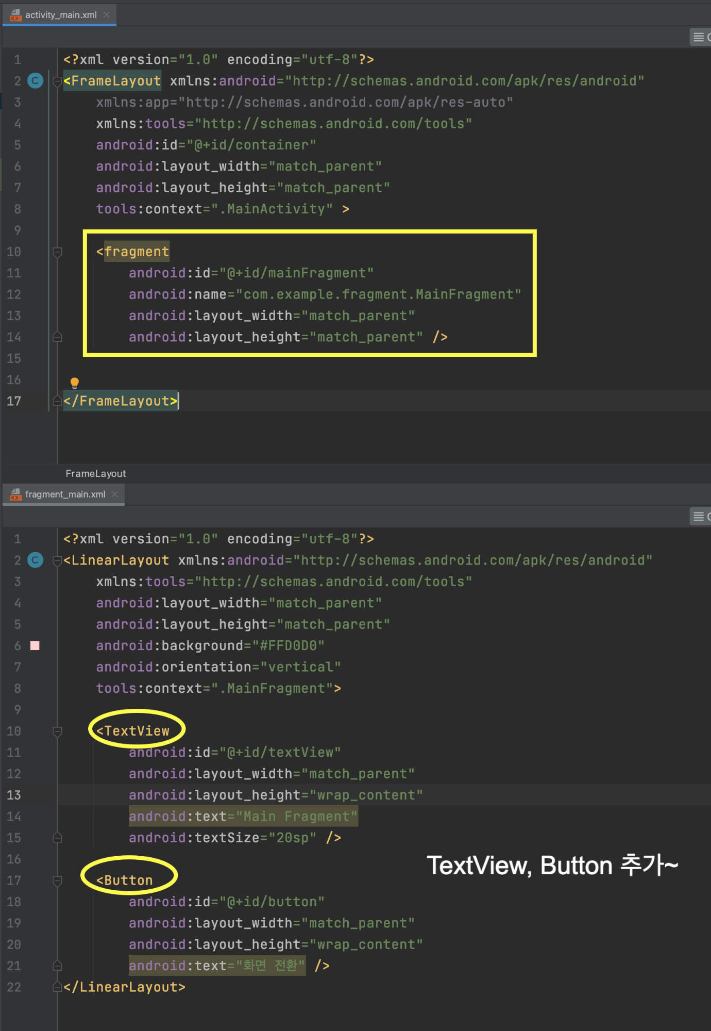This screenshot has height=1031, width=711.
Task: Switch to the fragment_main.xml tab
Action: click(65, 494)
